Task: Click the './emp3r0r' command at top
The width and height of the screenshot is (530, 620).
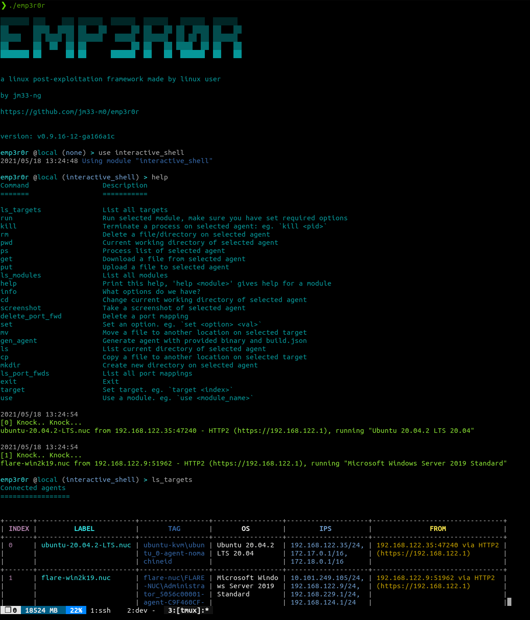Action: (27, 5)
